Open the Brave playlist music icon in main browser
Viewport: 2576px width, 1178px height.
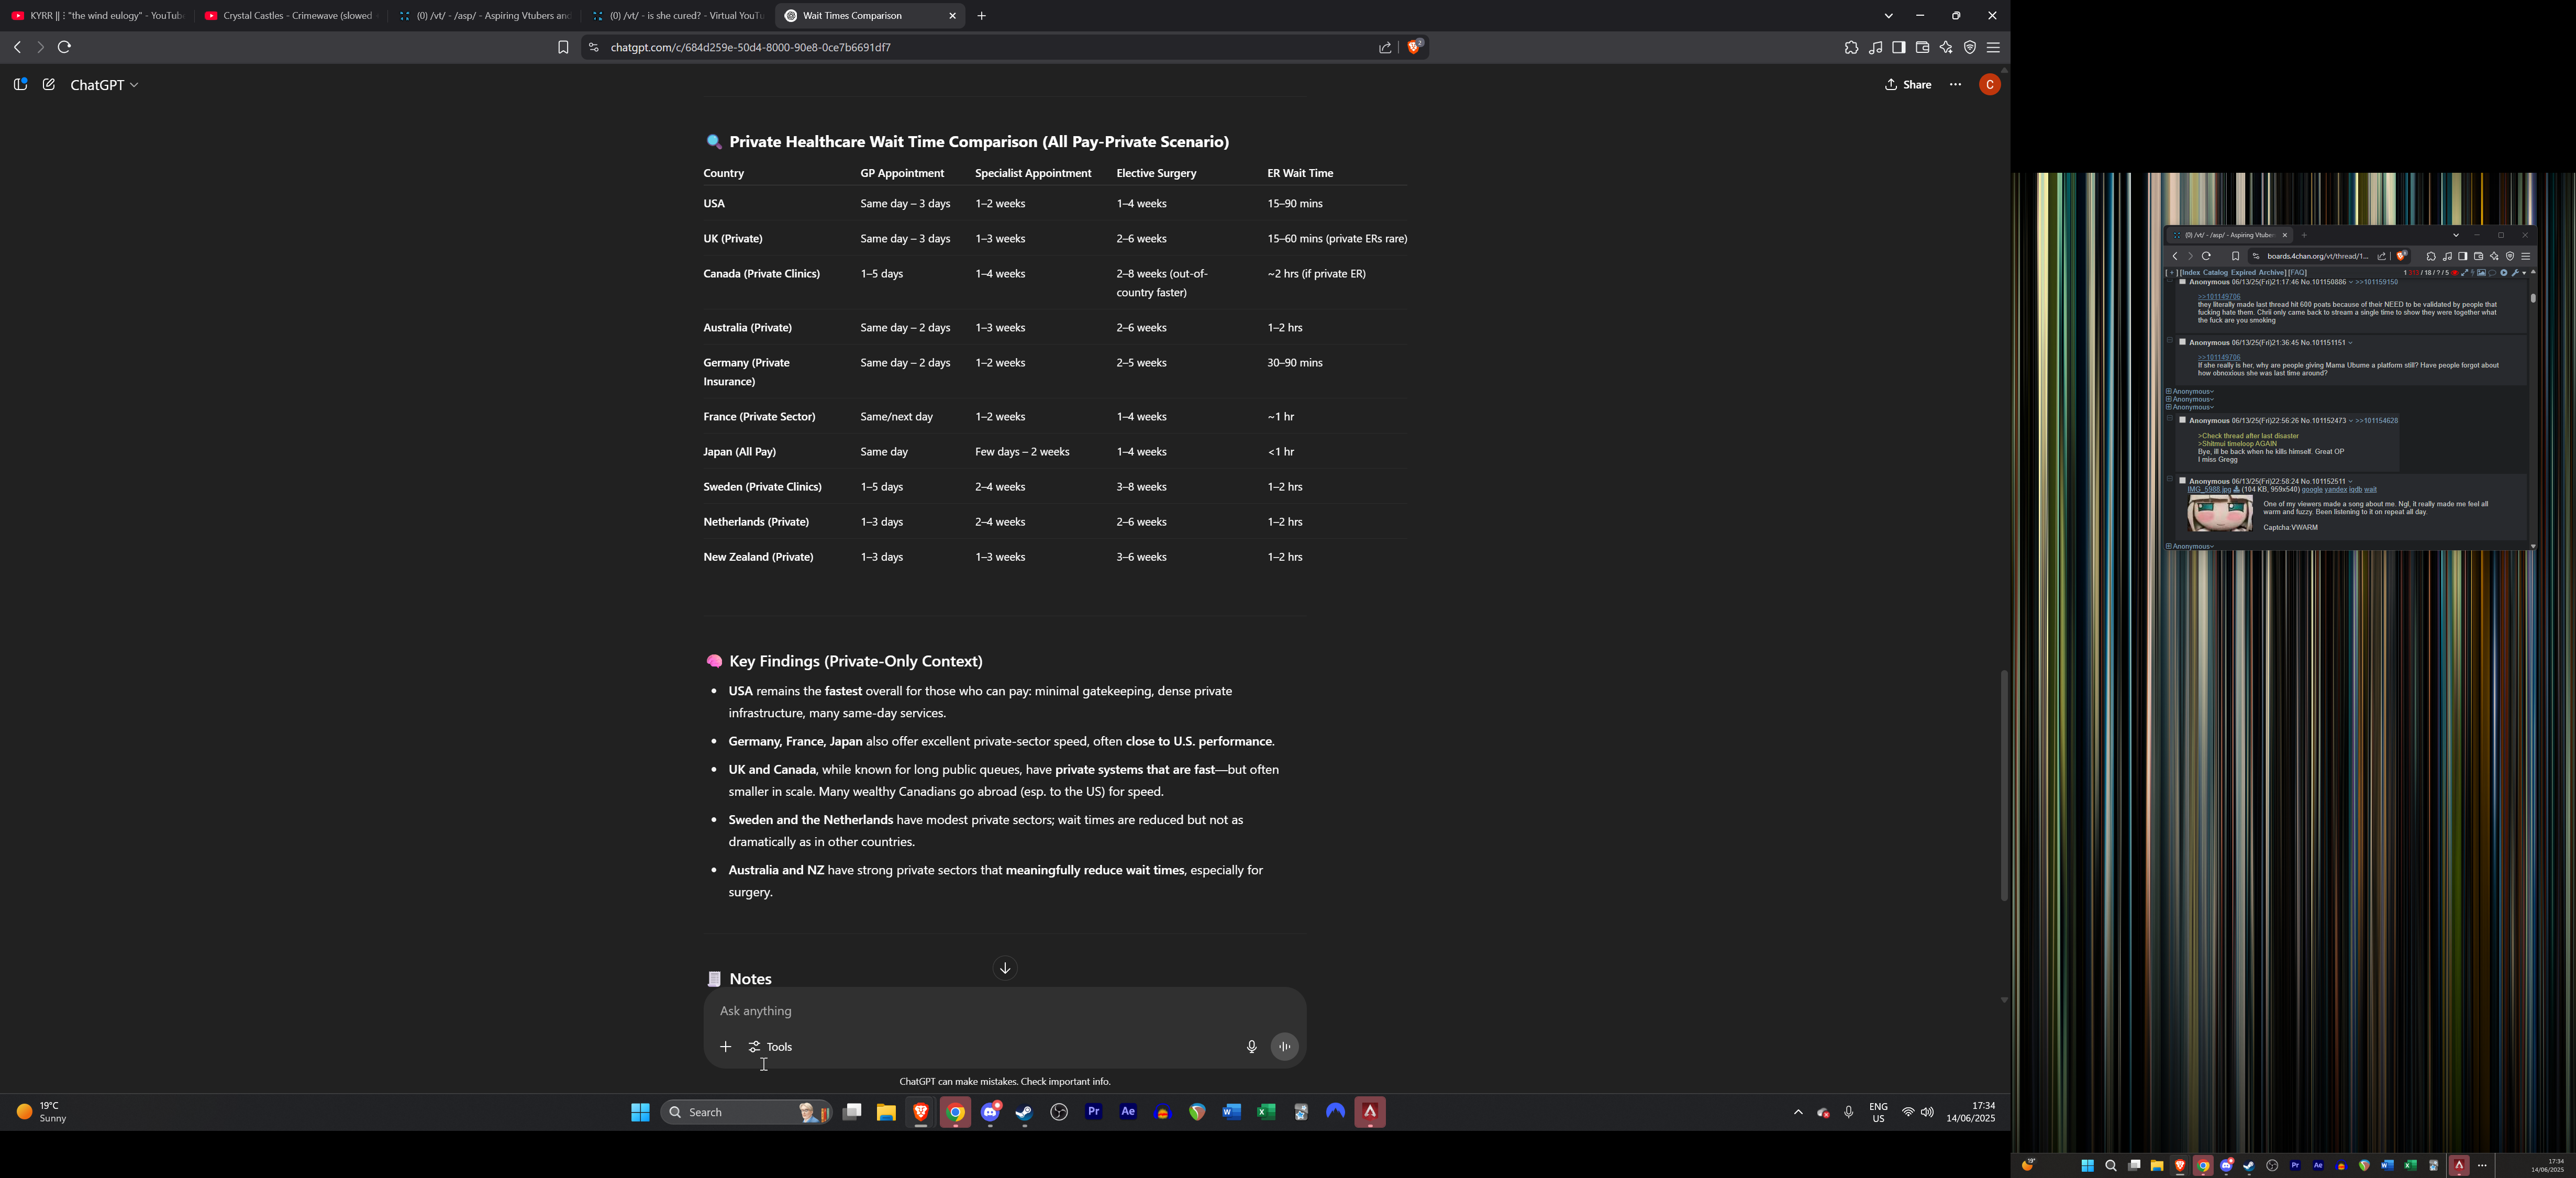click(1875, 47)
